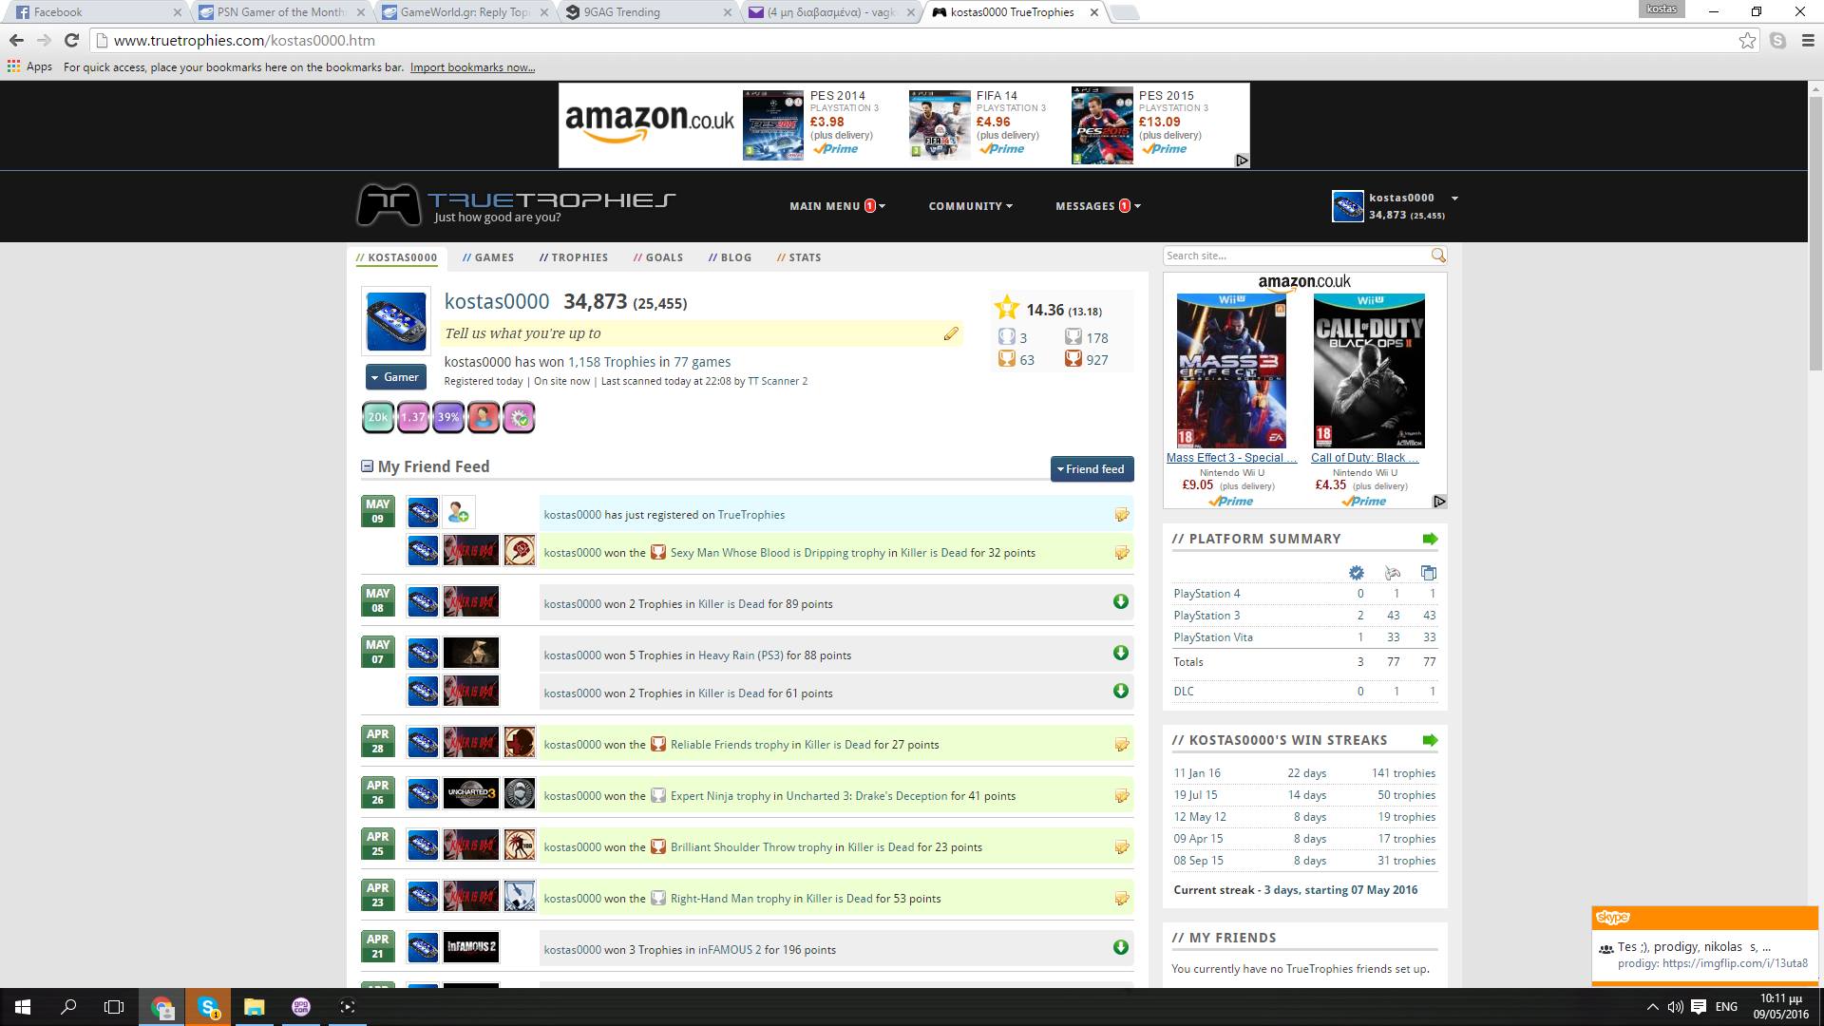Screen dimensions: 1824x1026
Task: Switch to the 9GAG Trending tab
Action: 649,12
